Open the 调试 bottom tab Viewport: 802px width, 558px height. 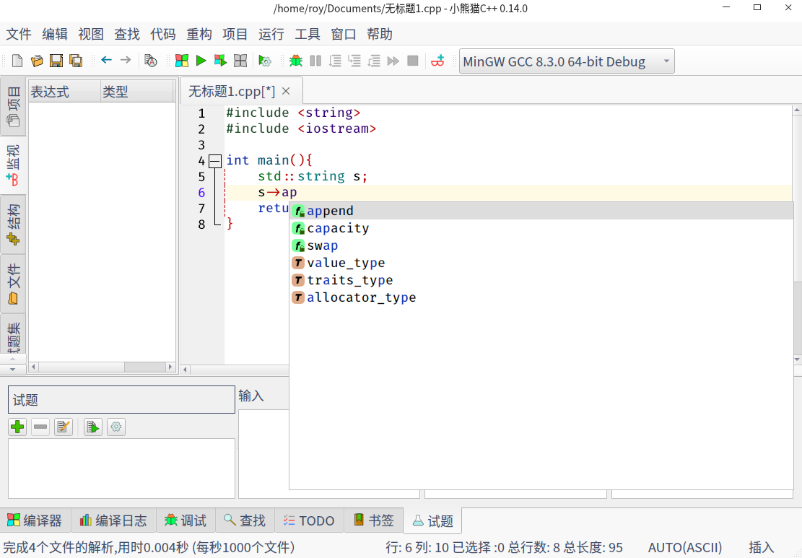click(x=186, y=520)
